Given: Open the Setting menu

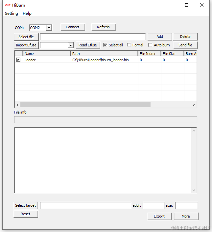Looking at the screenshot, I should (x=12, y=13).
